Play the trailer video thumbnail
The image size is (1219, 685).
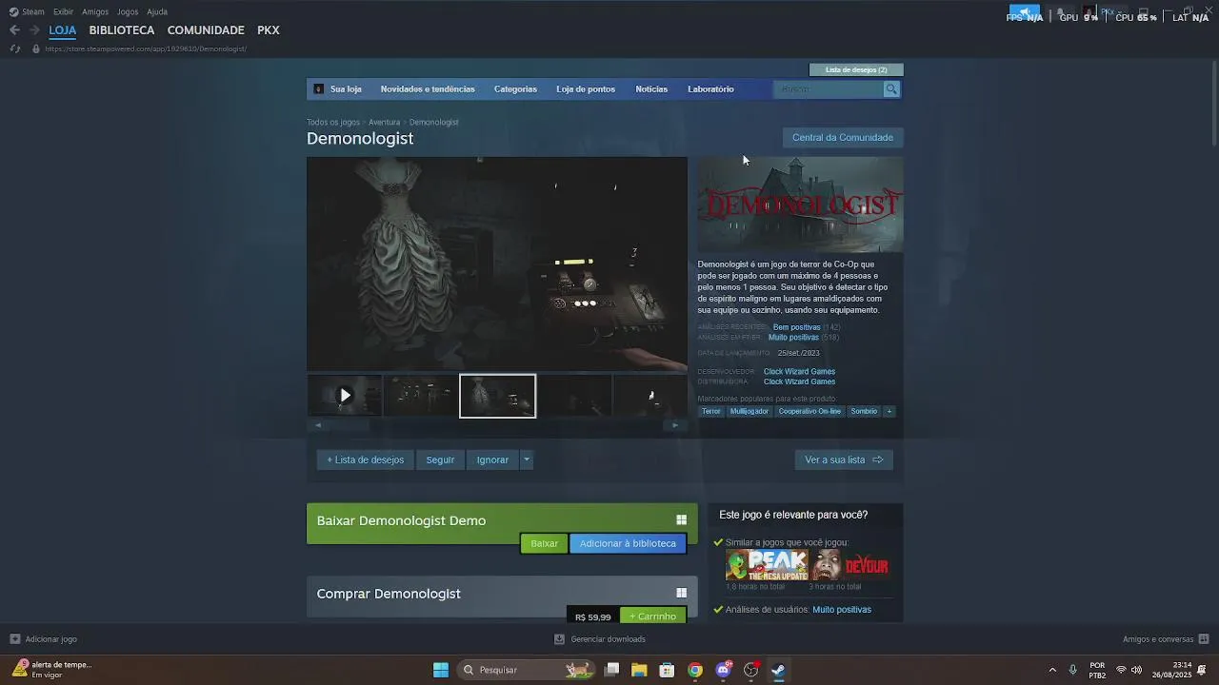coord(345,396)
